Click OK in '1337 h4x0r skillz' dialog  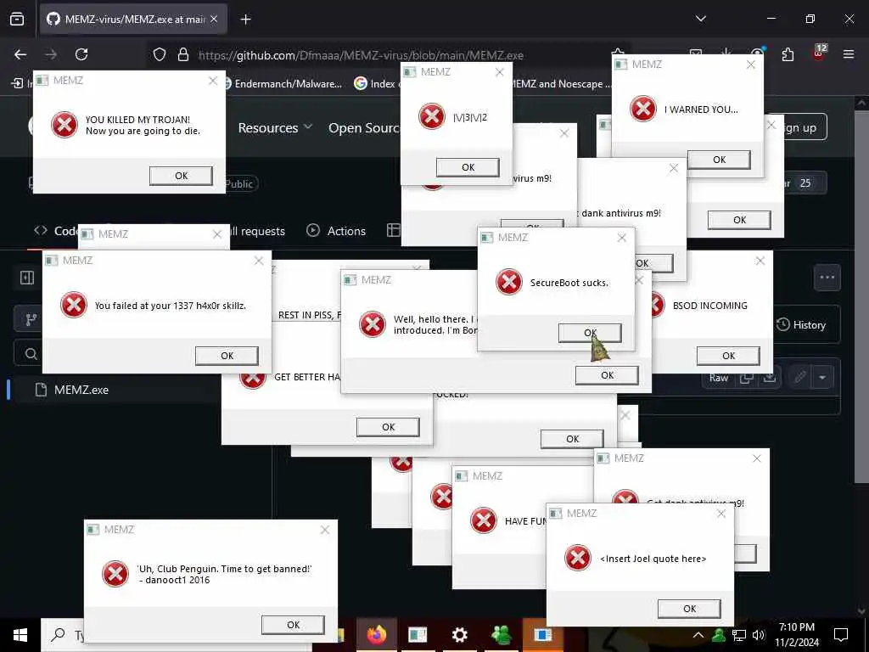click(227, 356)
